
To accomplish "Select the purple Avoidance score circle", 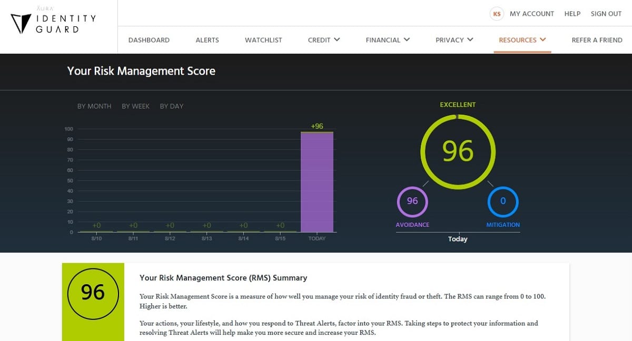I will tap(412, 202).
